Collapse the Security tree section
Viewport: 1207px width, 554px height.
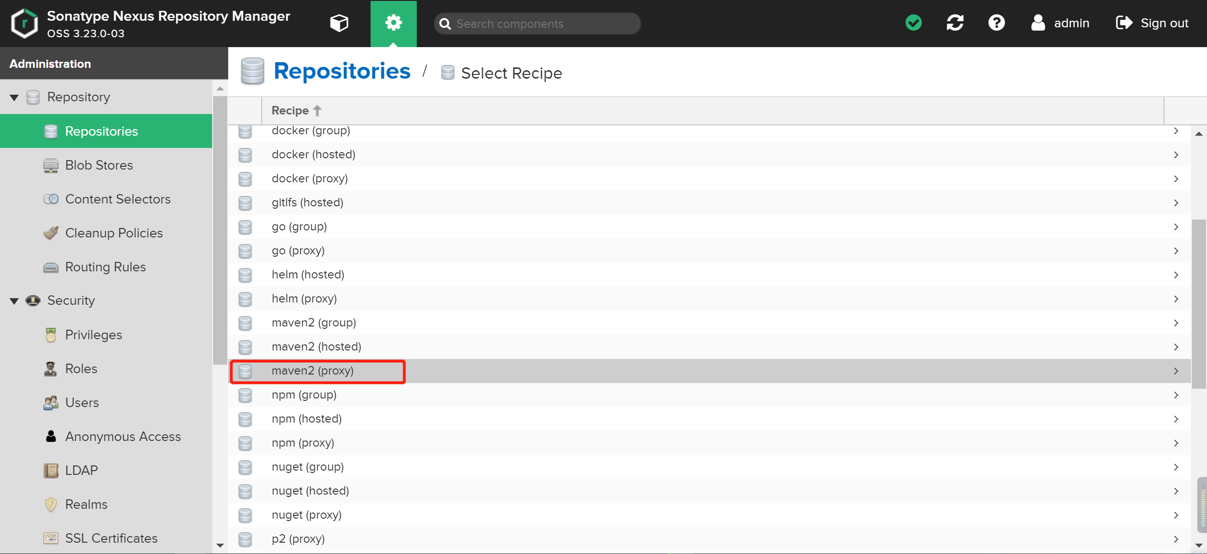14,301
